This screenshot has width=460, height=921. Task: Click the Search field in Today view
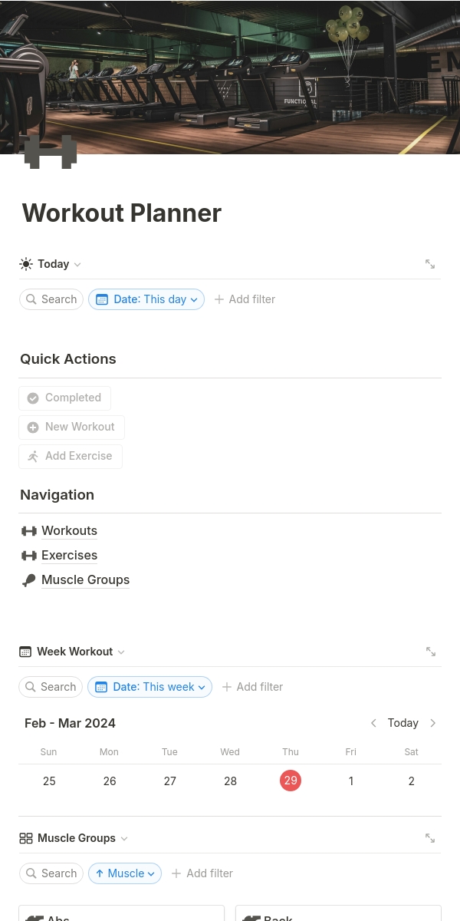[51, 299]
